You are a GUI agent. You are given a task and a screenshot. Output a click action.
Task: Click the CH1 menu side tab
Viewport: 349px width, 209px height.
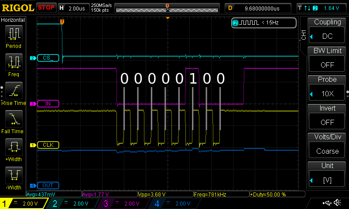click(x=304, y=35)
